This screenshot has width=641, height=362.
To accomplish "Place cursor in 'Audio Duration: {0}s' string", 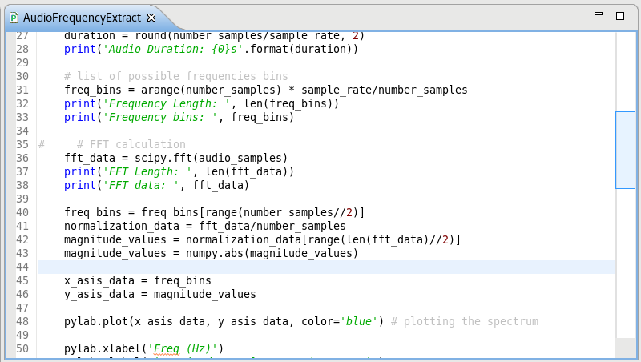I will tap(173, 49).
